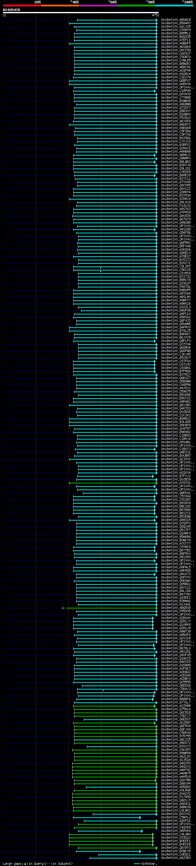The width and height of the screenshot is (196, 866).
Task: Click the short cyan bar for UniRef100_C5WYL2
Action: pos(107,817)
